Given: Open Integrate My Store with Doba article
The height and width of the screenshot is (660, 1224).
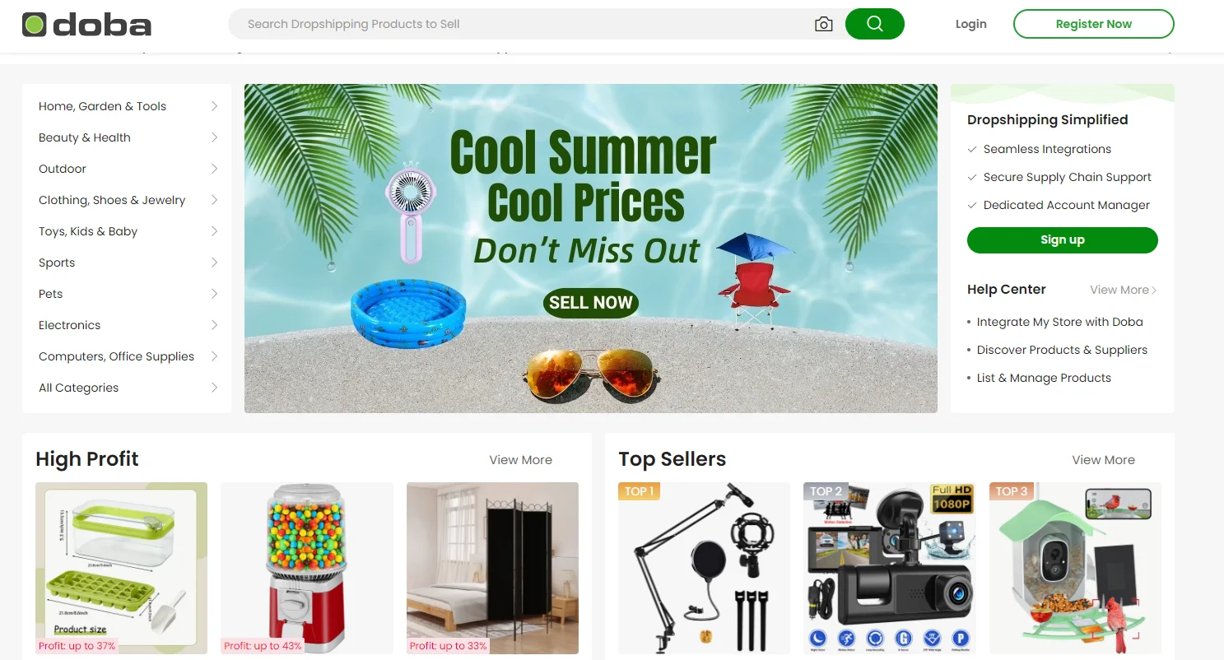Looking at the screenshot, I should (x=1059, y=322).
